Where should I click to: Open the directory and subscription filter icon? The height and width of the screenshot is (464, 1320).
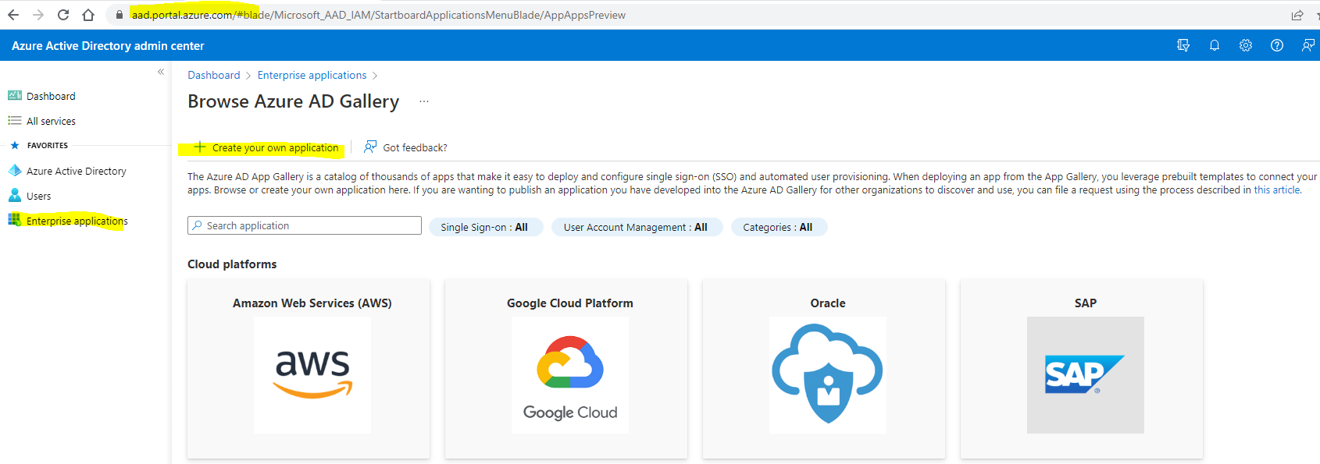click(1183, 45)
